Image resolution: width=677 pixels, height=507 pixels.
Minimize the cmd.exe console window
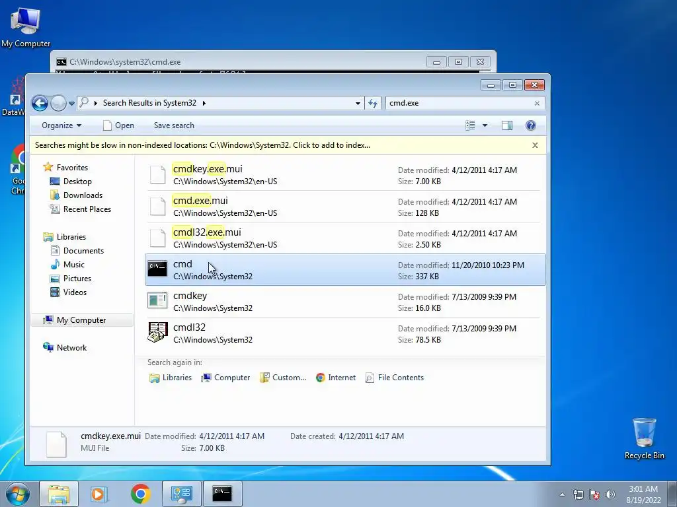(x=436, y=62)
